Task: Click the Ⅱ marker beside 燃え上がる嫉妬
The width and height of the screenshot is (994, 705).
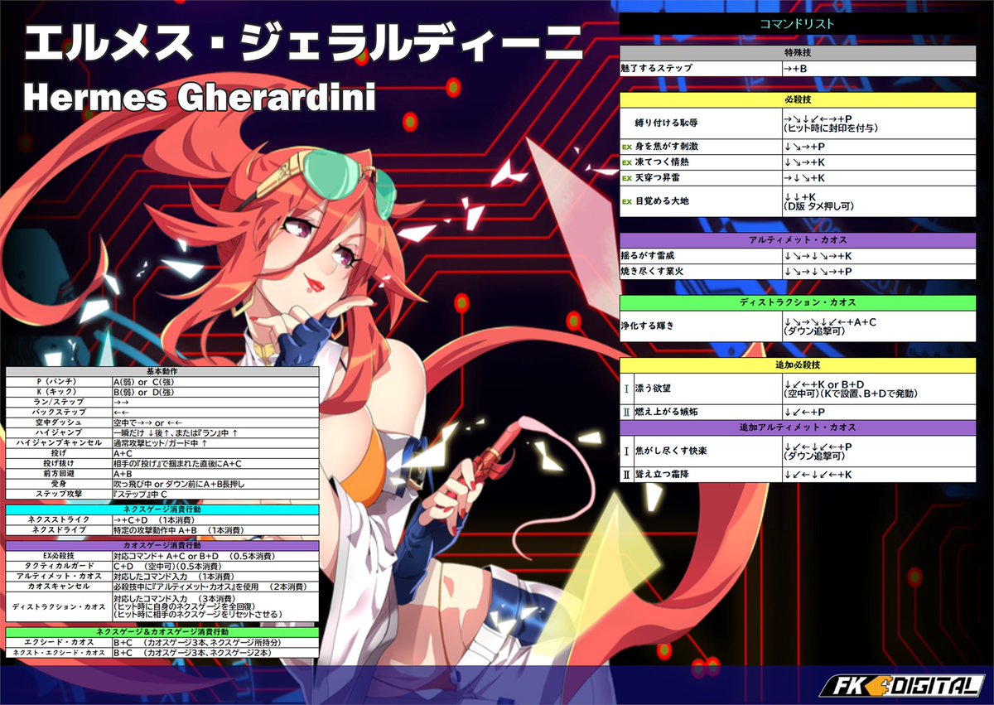Action: pyautogui.click(x=626, y=412)
